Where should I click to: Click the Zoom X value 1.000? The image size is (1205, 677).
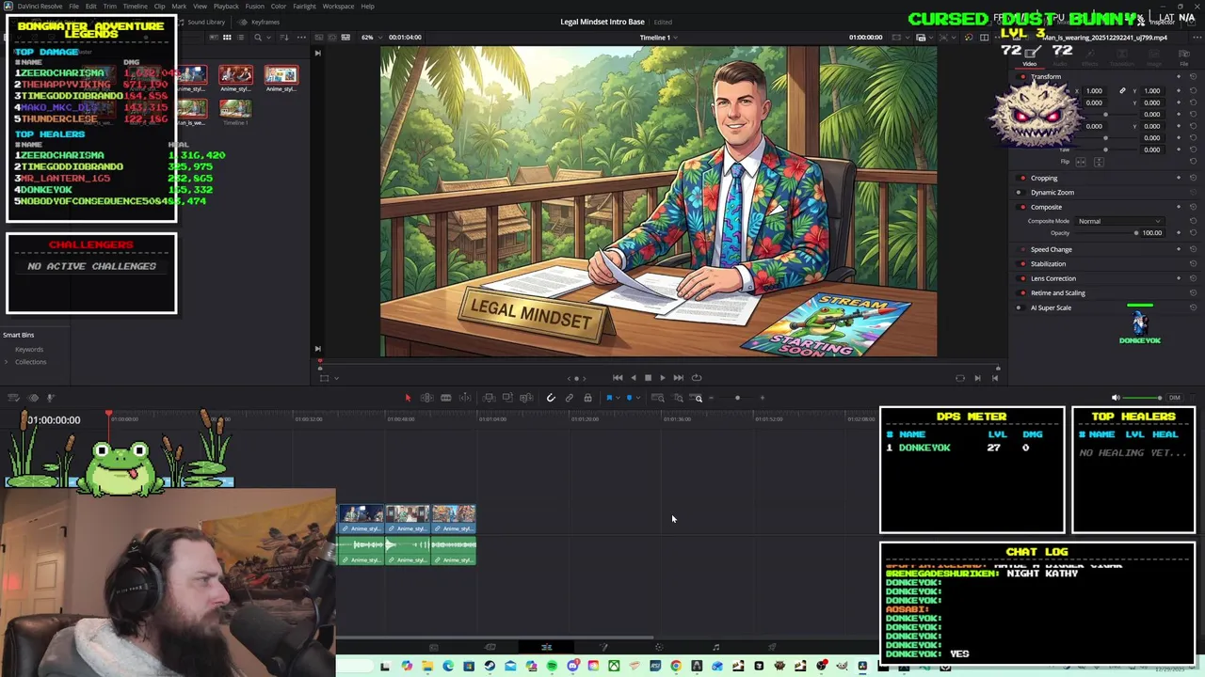click(x=1094, y=91)
